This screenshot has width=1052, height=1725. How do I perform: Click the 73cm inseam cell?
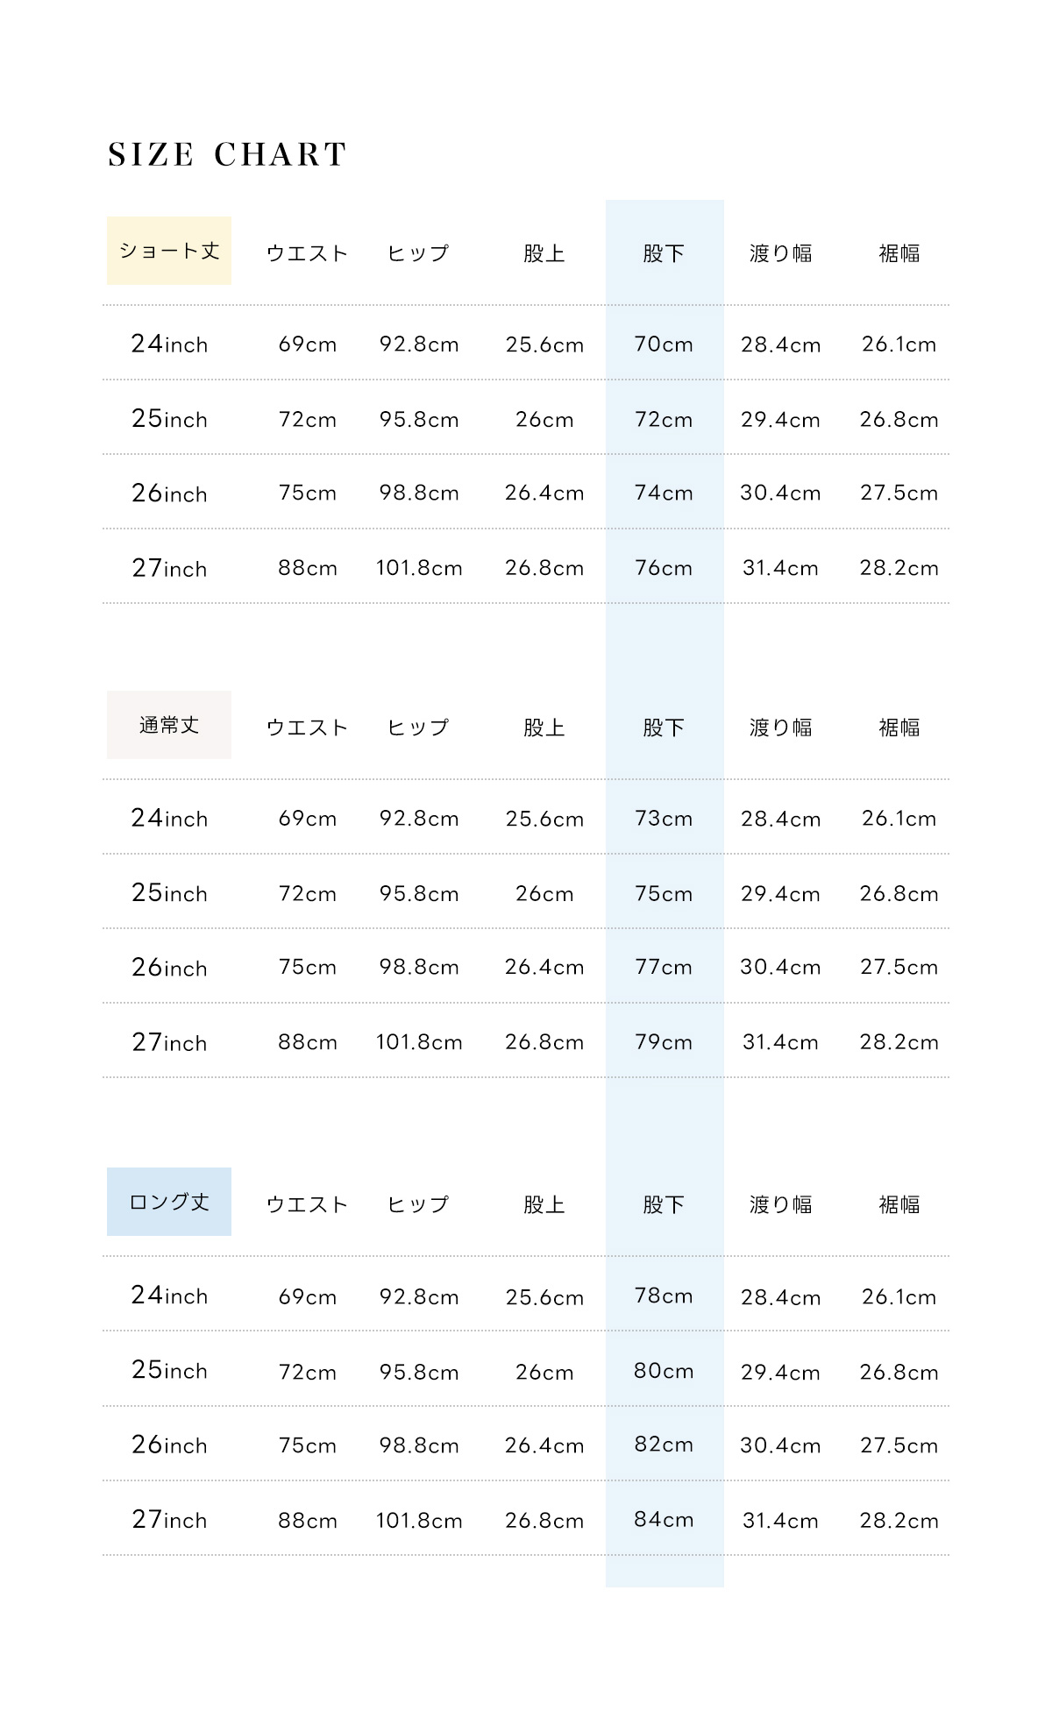pos(664,819)
